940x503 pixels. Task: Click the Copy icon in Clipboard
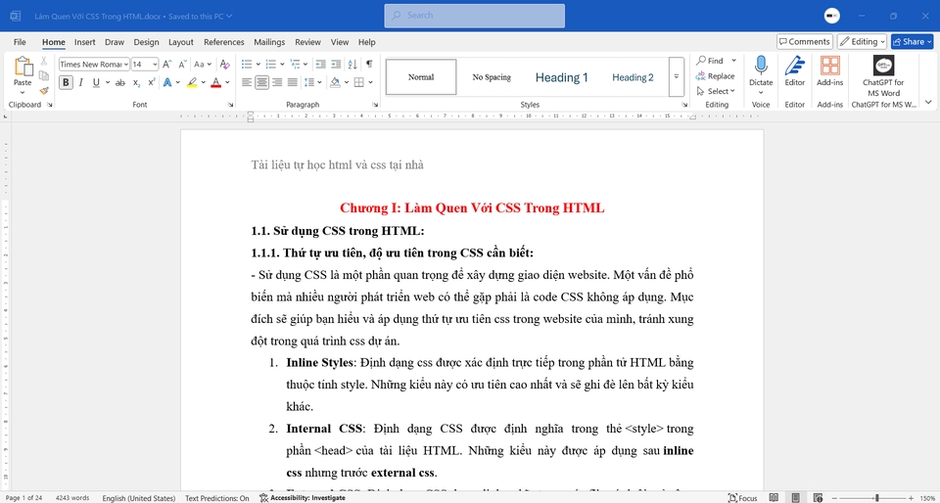tap(44, 76)
